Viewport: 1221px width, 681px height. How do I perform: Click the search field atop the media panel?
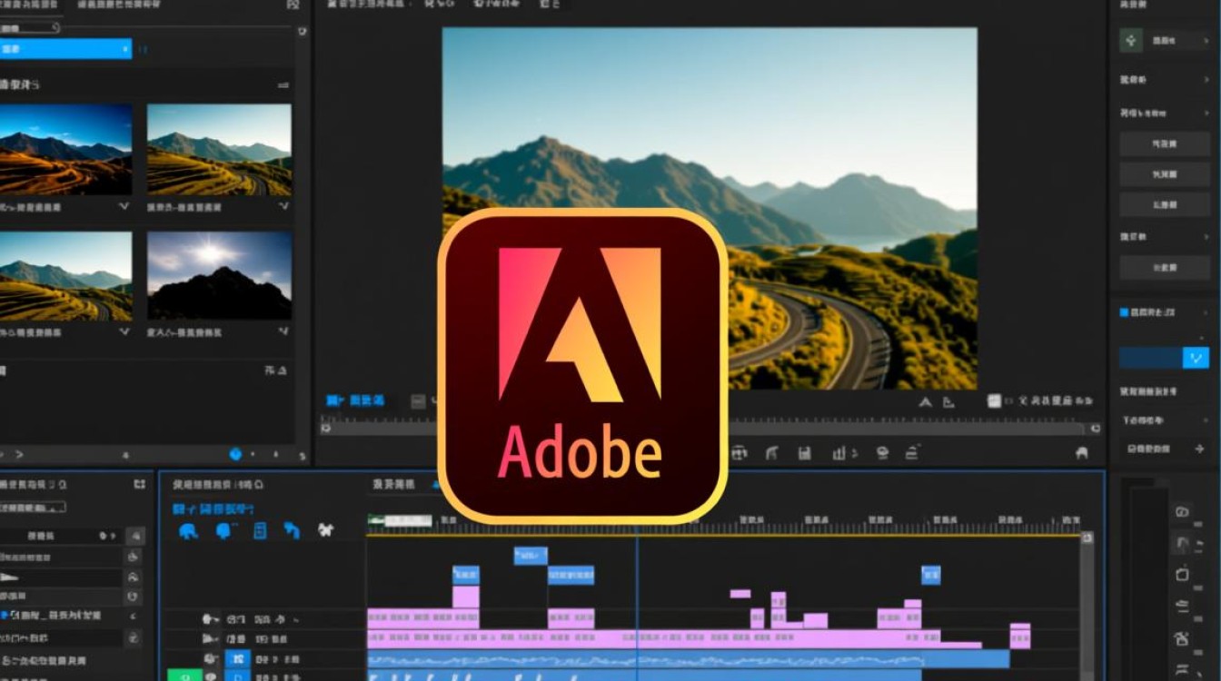coord(30,28)
